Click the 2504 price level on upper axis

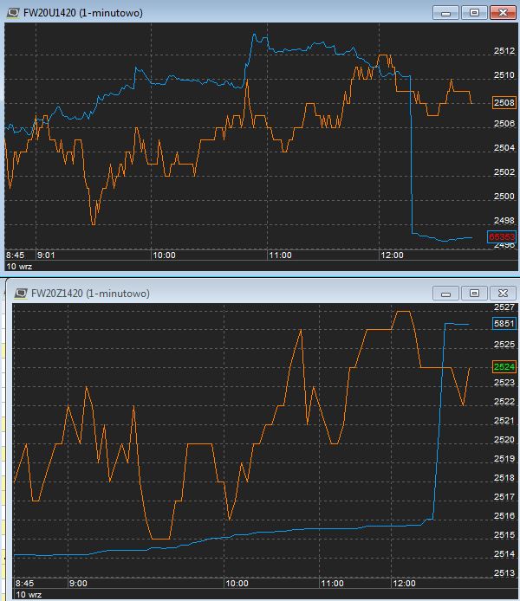pyautogui.click(x=504, y=147)
